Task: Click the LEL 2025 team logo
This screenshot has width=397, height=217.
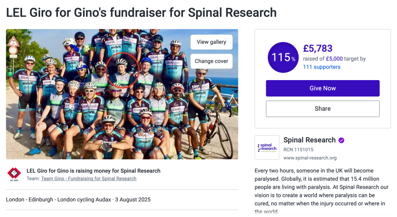Action: [14, 174]
